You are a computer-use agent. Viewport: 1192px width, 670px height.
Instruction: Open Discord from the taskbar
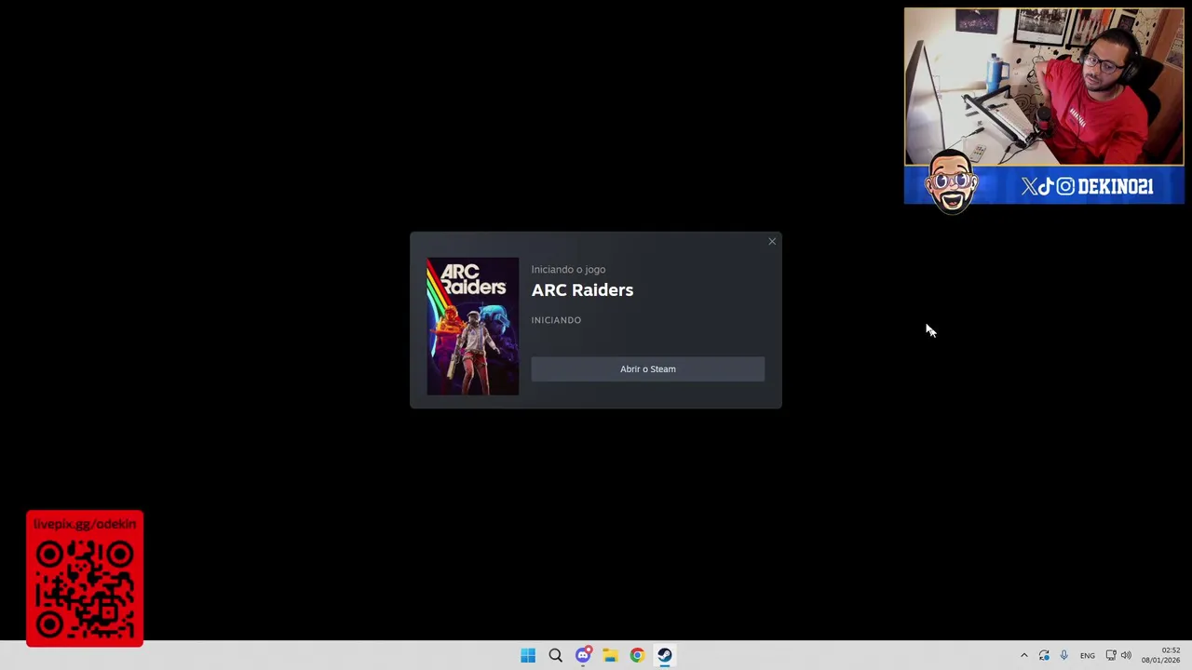click(583, 655)
